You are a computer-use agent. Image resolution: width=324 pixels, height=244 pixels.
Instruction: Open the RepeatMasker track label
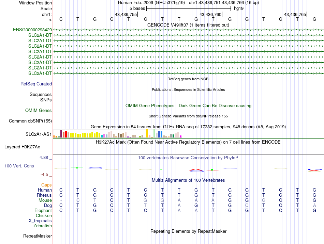point(38,236)
